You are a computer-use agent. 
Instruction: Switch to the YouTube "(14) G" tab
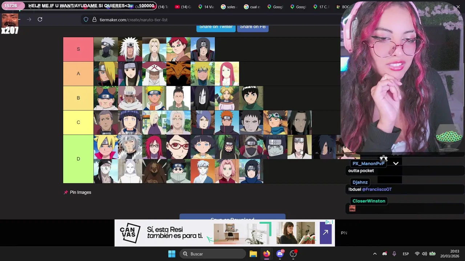click(x=183, y=7)
